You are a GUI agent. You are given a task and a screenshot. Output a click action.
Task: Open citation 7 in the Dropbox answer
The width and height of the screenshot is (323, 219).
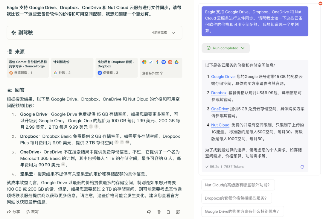pyautogui.click(x=122, y=142)
